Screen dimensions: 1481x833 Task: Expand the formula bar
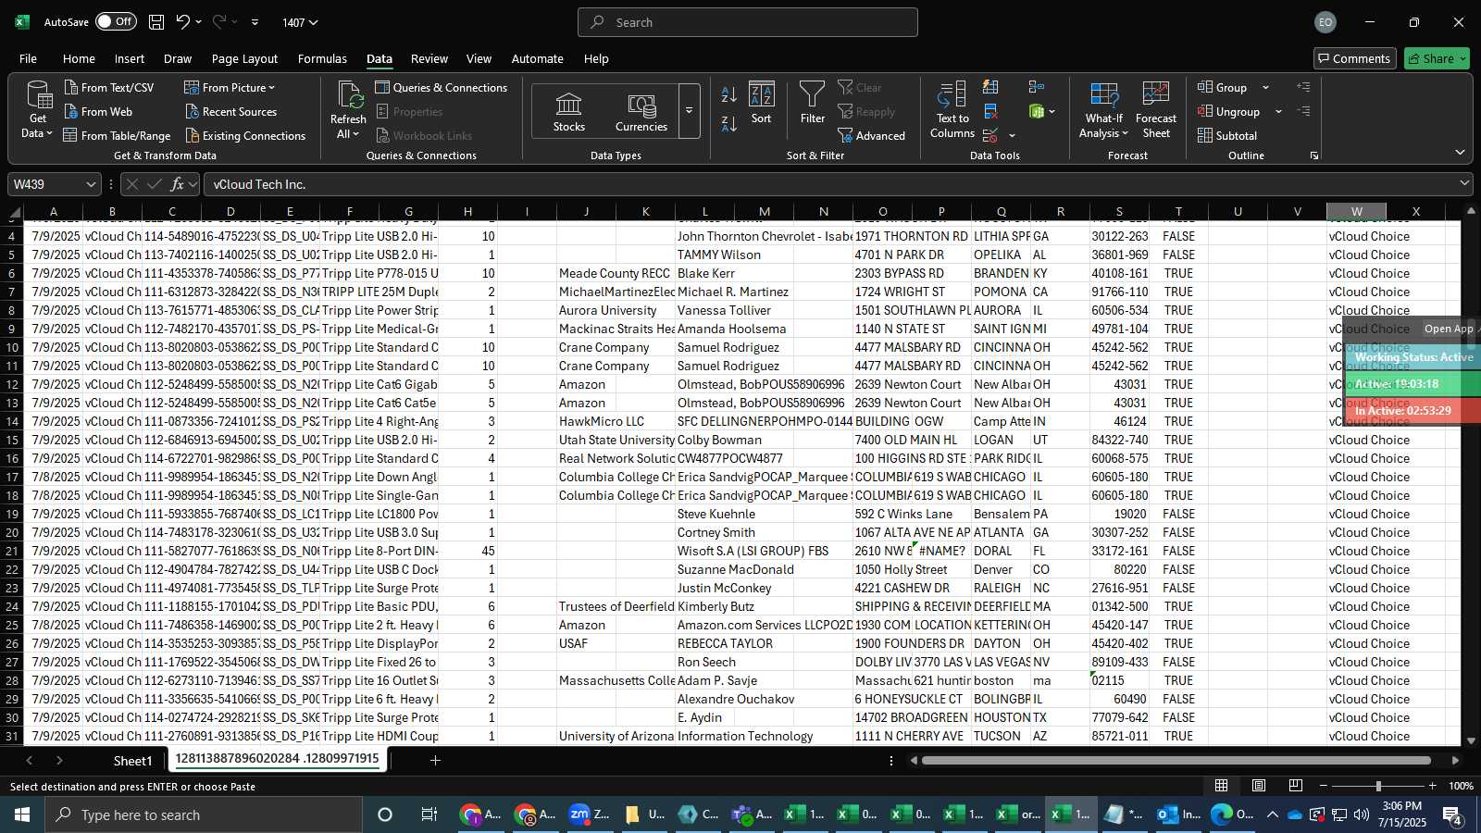1463,184
